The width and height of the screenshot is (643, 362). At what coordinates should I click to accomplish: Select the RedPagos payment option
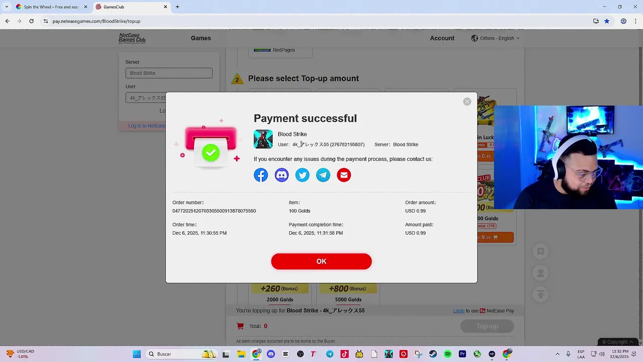[280, 50]
